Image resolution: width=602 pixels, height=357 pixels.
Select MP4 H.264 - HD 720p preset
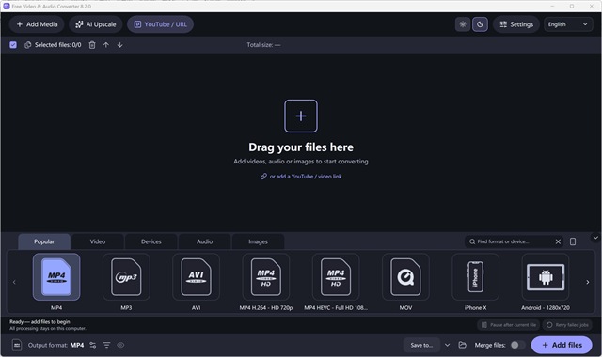pos(266,277)
